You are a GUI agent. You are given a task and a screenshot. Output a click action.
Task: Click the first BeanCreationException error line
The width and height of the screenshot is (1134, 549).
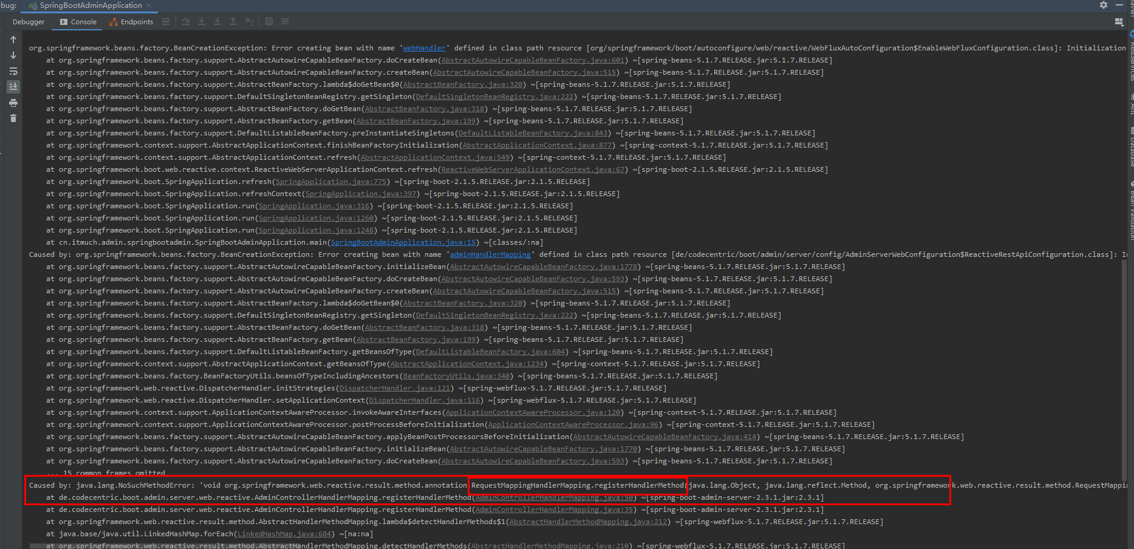coord(577,48)
